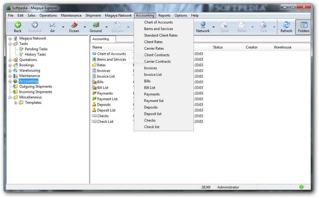Open the Help menu
This screenshot has width=319, height=198.
coord(195,15)
